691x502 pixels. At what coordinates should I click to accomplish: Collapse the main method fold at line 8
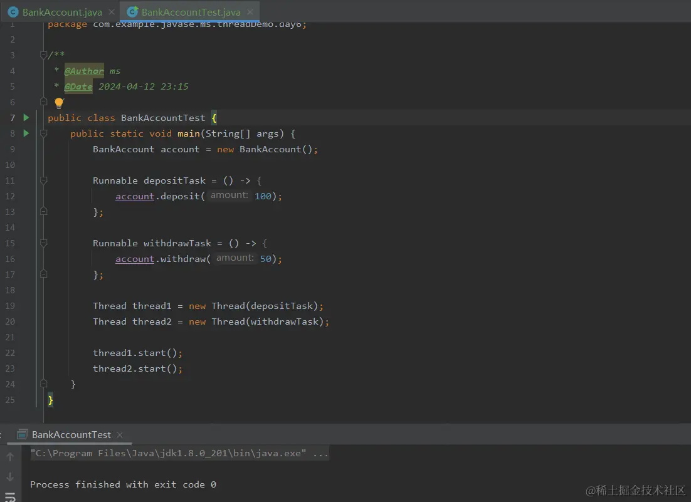pos(43,133)
